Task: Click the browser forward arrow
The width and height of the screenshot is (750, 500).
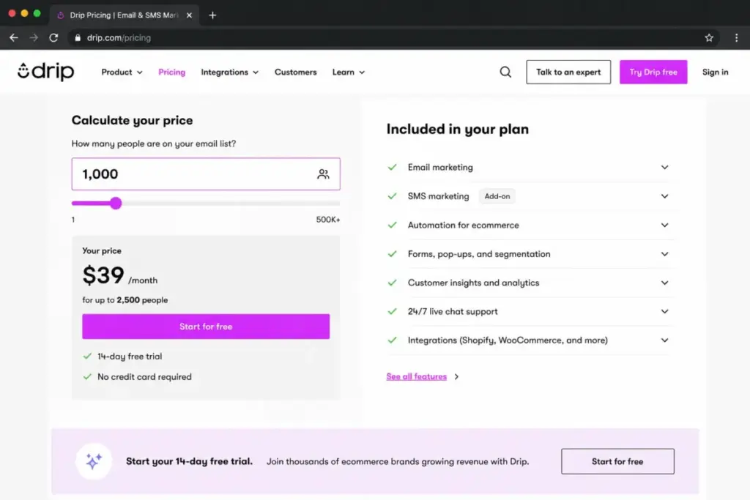Action: [34, 38]
